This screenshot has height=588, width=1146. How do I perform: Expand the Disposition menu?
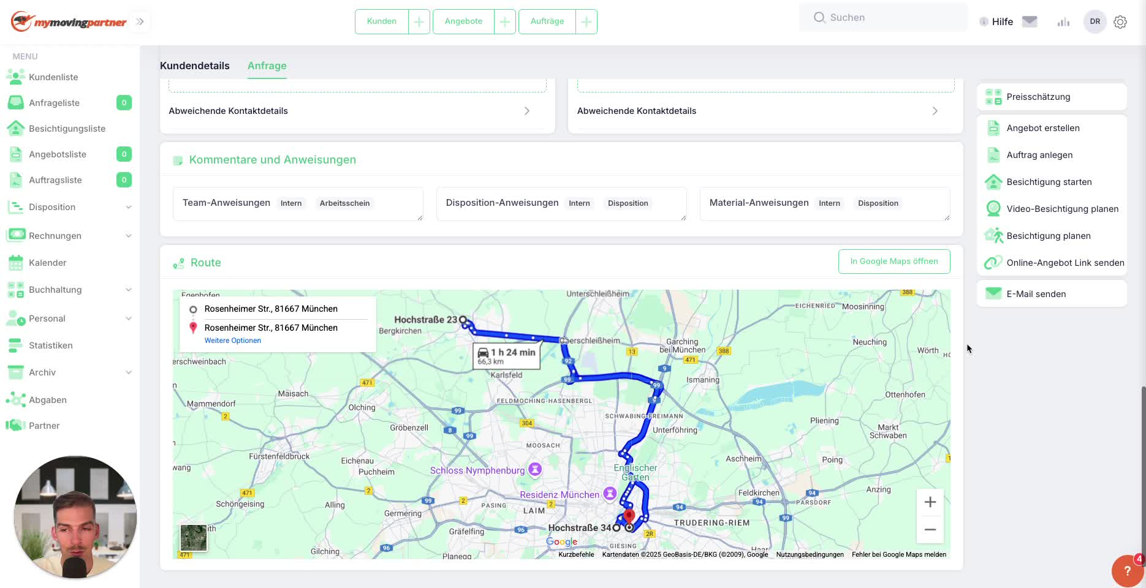coord(129,207)
